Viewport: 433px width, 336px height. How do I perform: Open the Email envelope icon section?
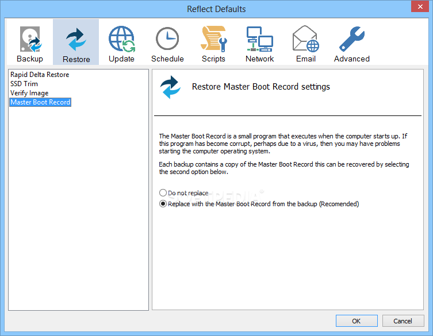(306, 42)
